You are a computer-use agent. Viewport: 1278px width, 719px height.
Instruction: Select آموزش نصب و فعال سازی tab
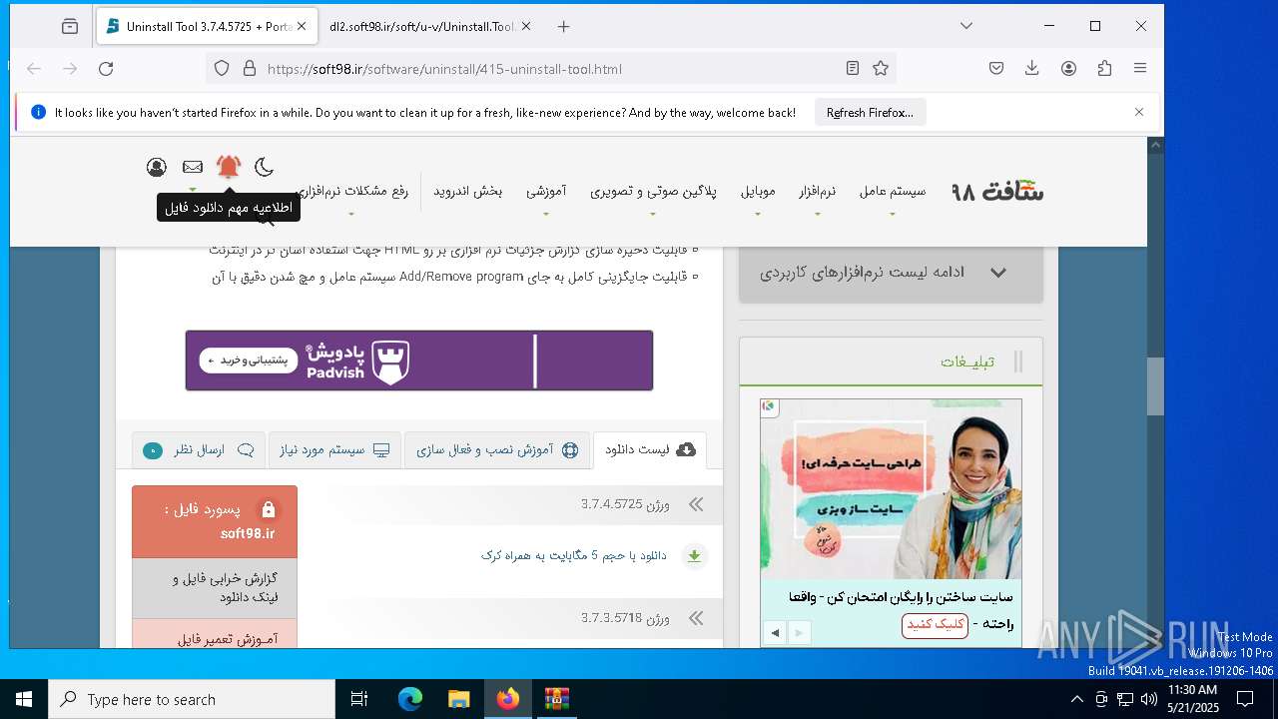click(x=497, y=450)
